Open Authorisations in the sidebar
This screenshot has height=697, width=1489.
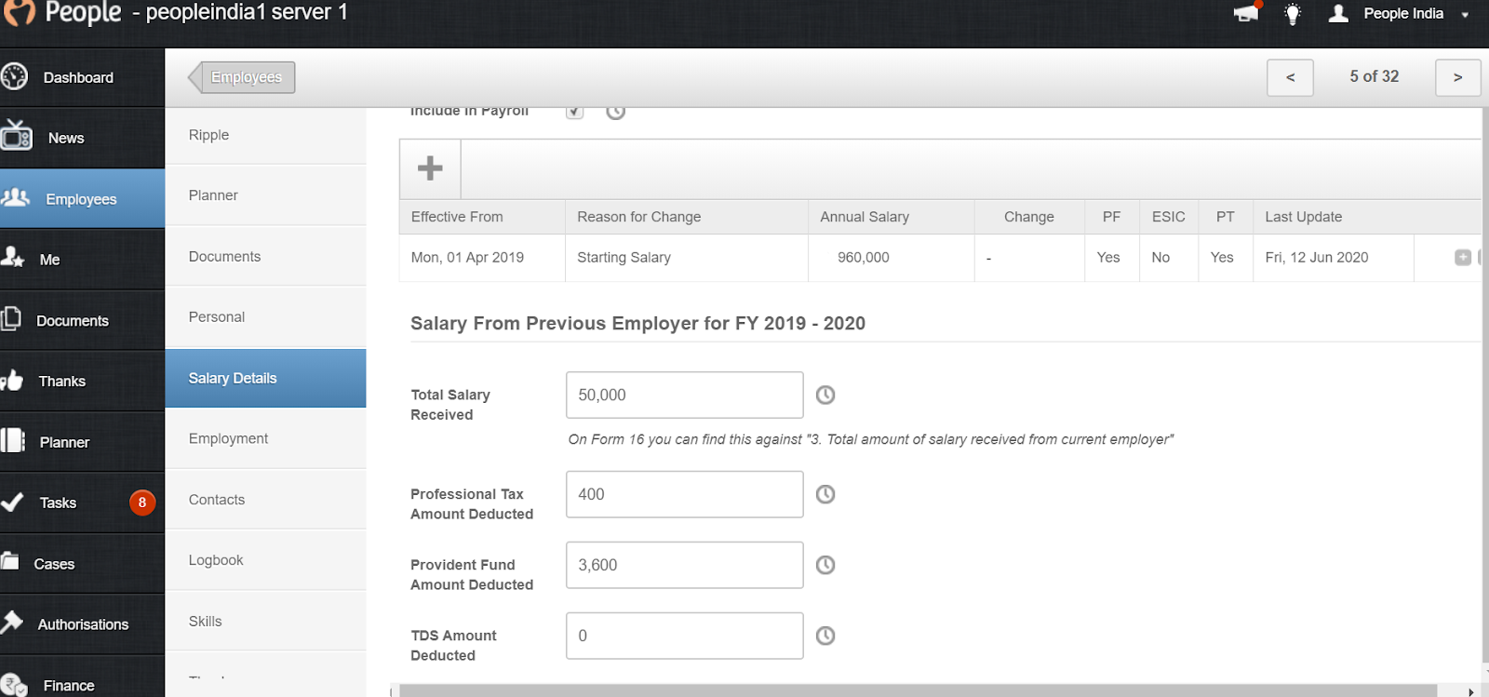83,624
